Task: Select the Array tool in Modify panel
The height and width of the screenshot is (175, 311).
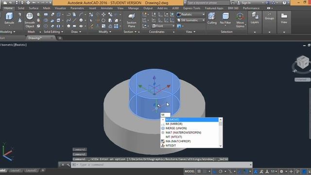Action: tap(116, 26)
